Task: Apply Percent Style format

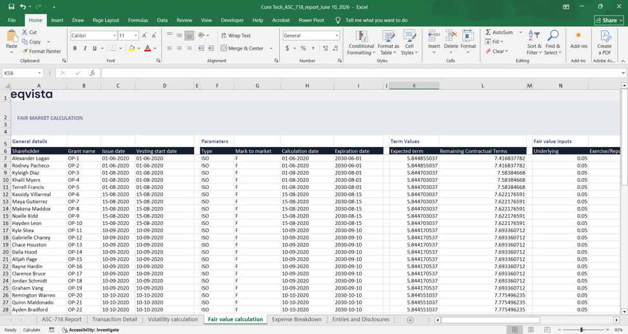Action: point(303,48)
